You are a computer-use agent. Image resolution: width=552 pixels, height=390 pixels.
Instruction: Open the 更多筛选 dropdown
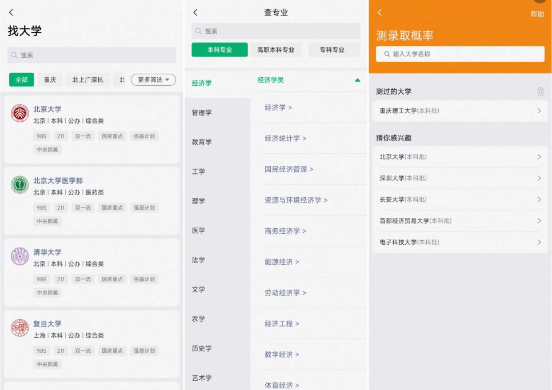pyautogui.click(x=153, y=79)
